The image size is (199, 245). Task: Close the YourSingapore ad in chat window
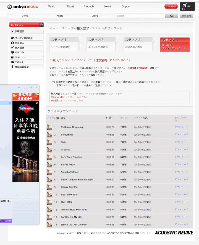[x=37, y=103]
